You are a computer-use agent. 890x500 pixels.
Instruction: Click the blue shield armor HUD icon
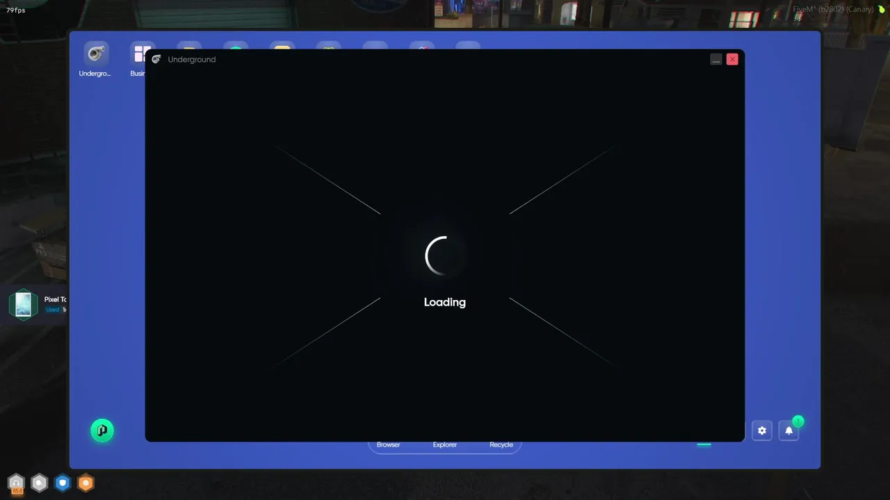pos(63,483)
